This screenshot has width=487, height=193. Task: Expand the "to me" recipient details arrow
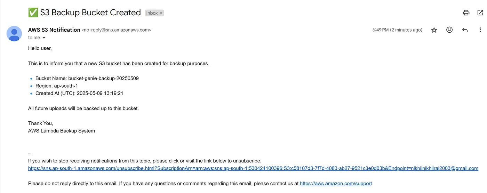coord(44,38)
